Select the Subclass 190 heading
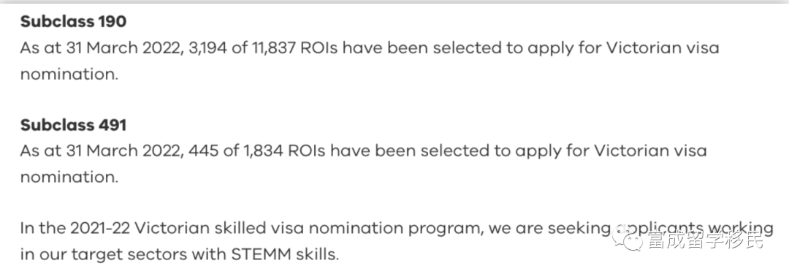The height and width of the screenshot is (274, 789). click(73, 21)
